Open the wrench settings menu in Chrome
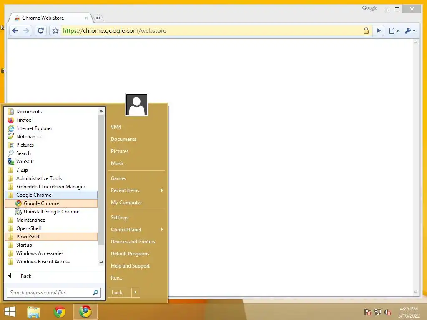427x320 pixels. 410,31
